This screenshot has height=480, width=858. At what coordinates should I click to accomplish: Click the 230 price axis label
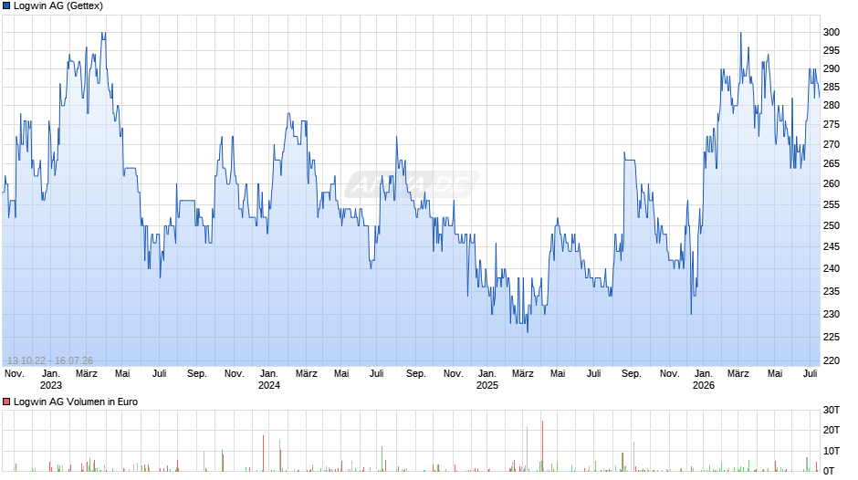(832, 314)
